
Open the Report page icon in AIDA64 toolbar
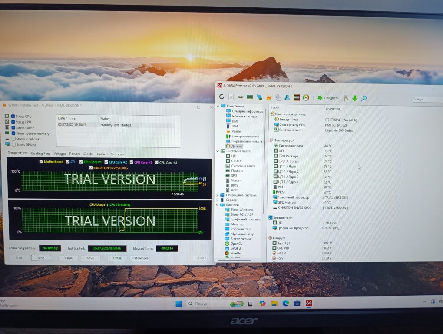click(x=231, y=97)
